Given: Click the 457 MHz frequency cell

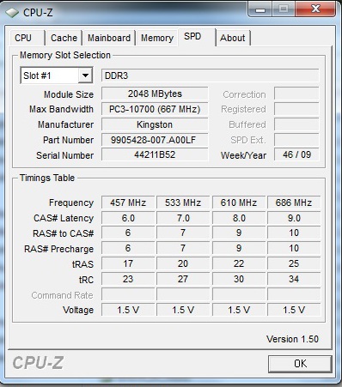Looking at the screenshot, I should pyautogui.click(x=128, y=203).
